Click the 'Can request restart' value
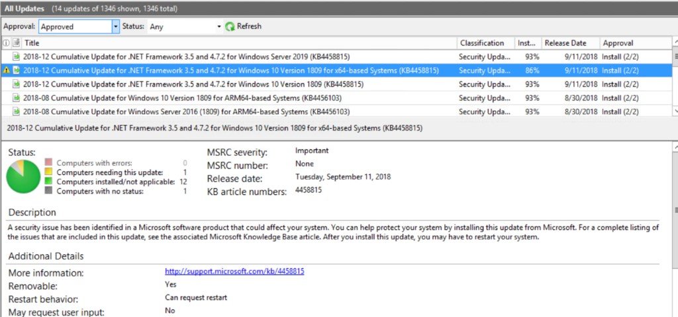This screenshot has width=678, height=317. point(196,298)
